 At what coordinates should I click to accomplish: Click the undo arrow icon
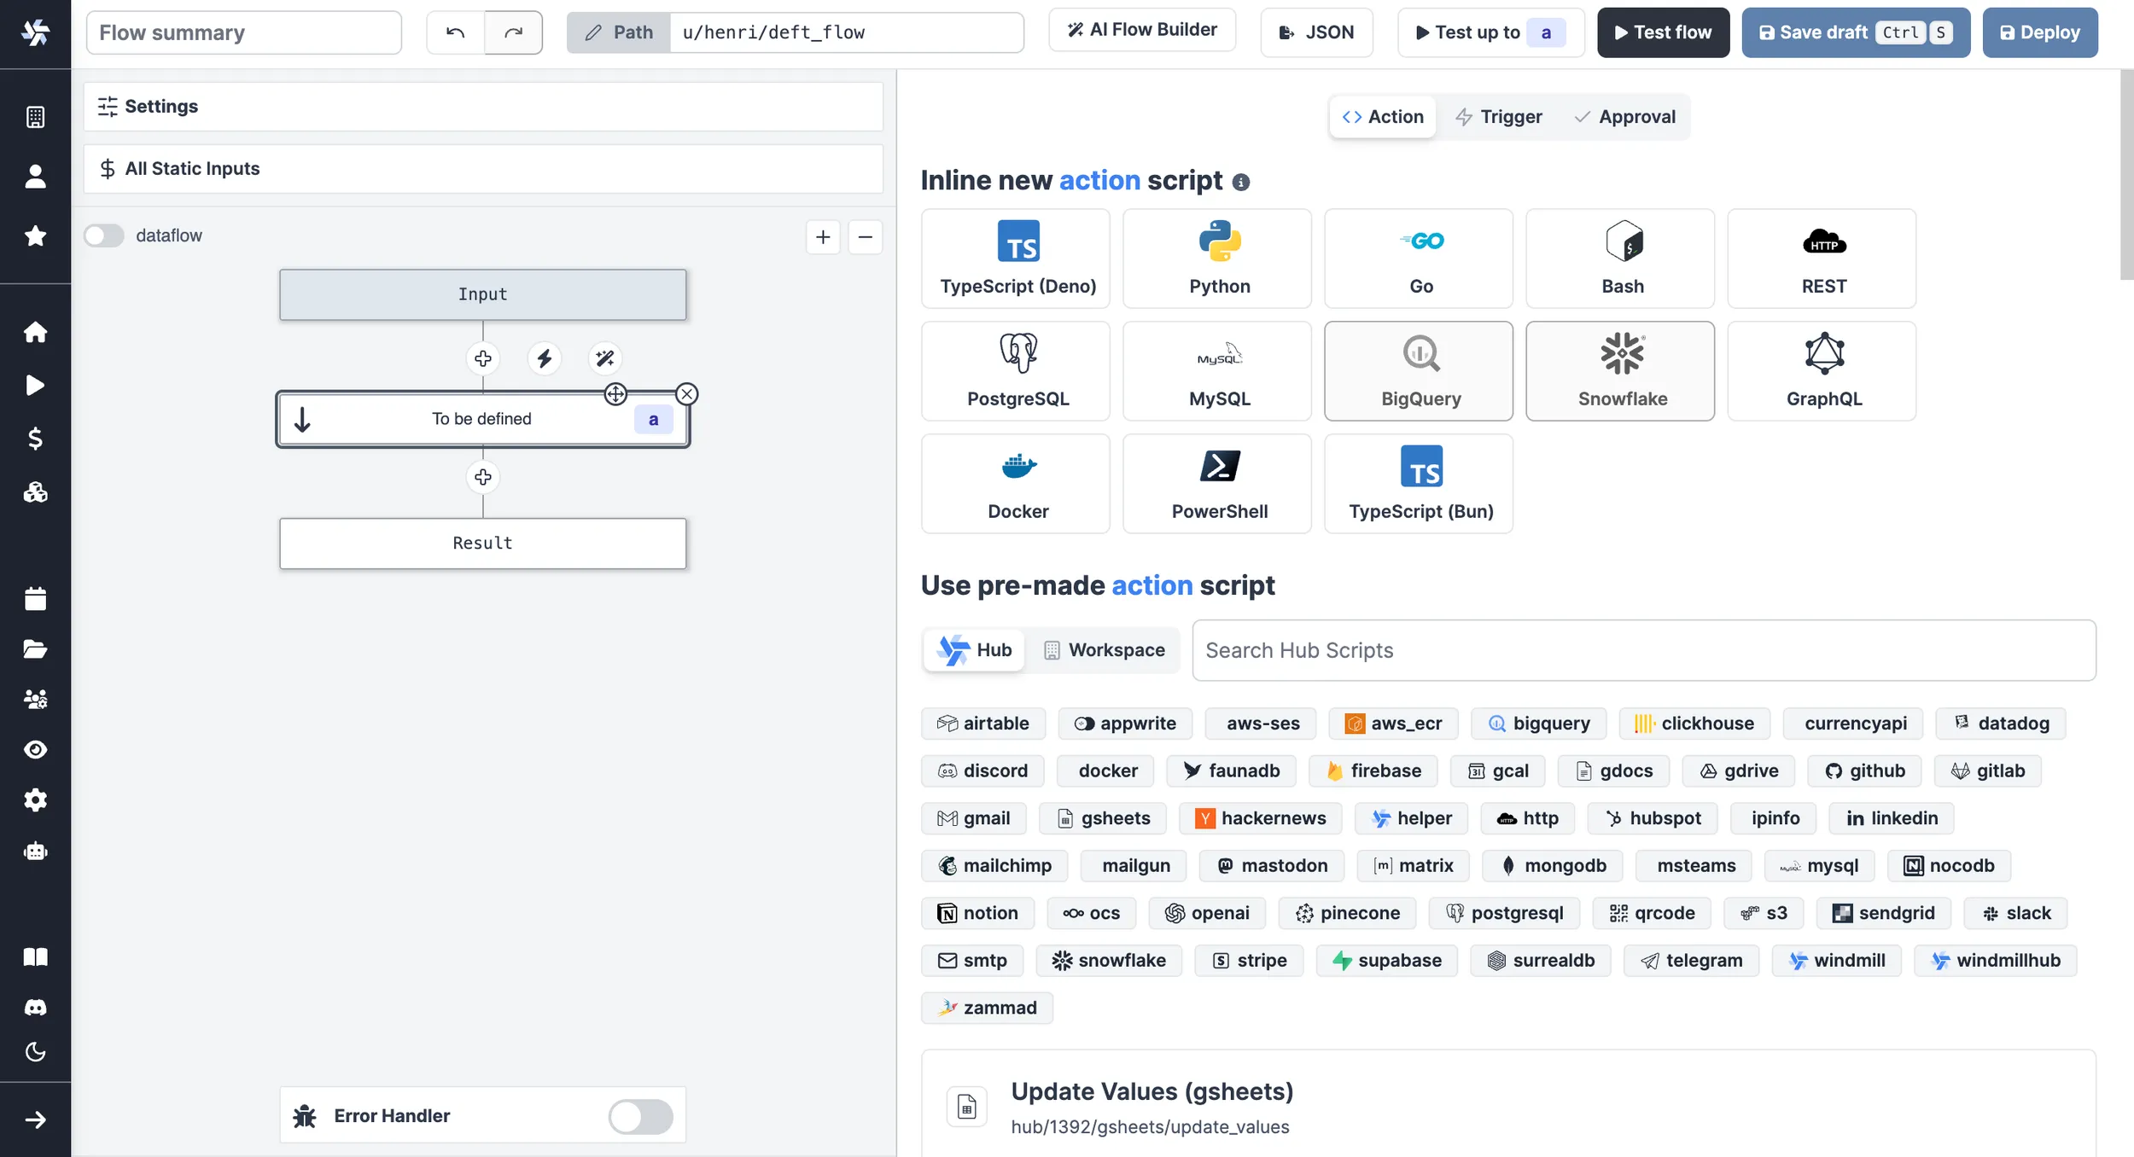pyautogui.click(x=455, y=32)
